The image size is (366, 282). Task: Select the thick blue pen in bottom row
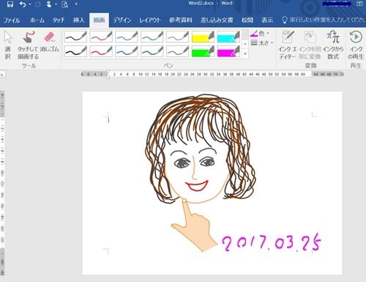coord(127,51)
